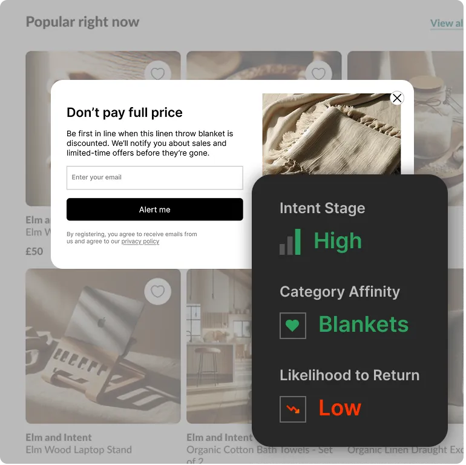
Task: Open the kitchen stool product image
Action: click(x=220, y=348)
